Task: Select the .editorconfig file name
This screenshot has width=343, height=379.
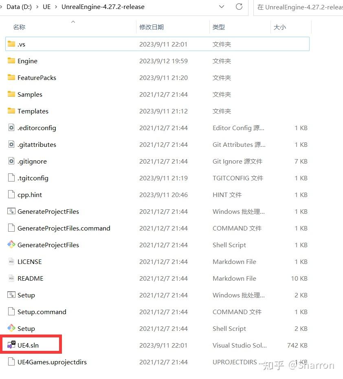Action: (x=37, y=128)
